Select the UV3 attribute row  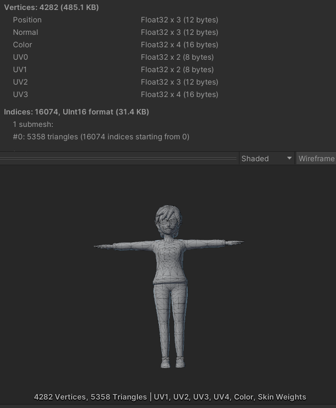[20, 95]
